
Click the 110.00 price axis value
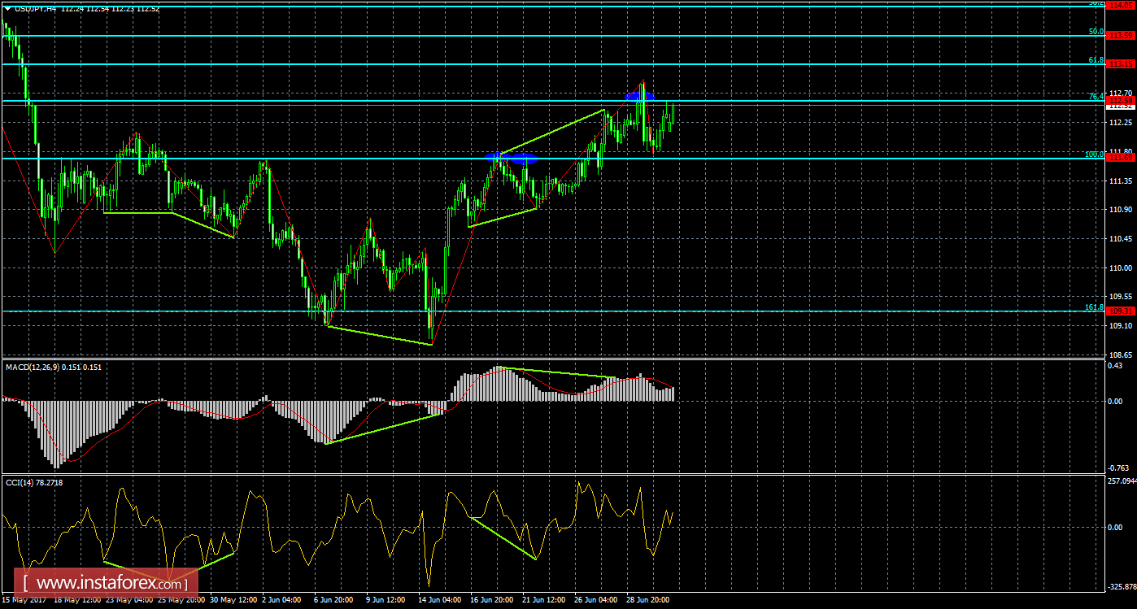click(1121, 268)
